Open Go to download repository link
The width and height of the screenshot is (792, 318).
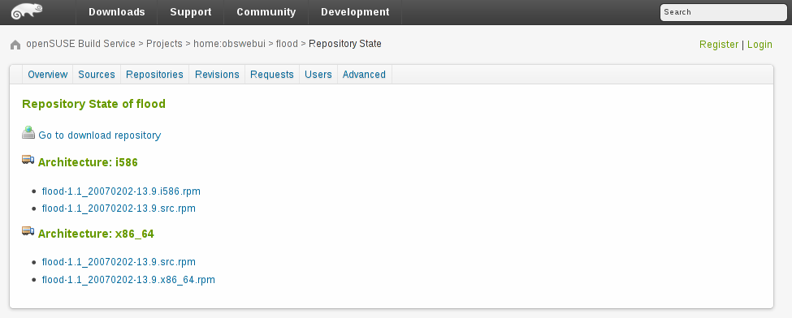coord(99,135)
